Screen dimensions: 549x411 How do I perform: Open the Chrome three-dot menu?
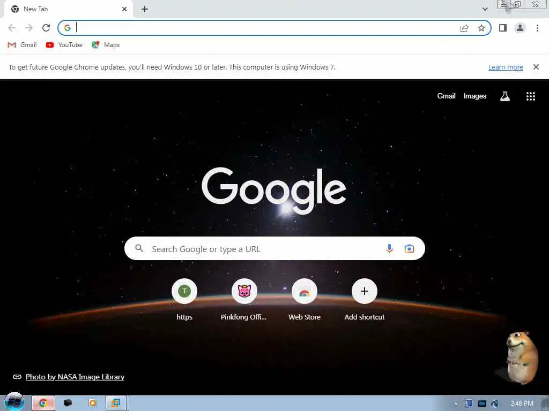(537, 28)
